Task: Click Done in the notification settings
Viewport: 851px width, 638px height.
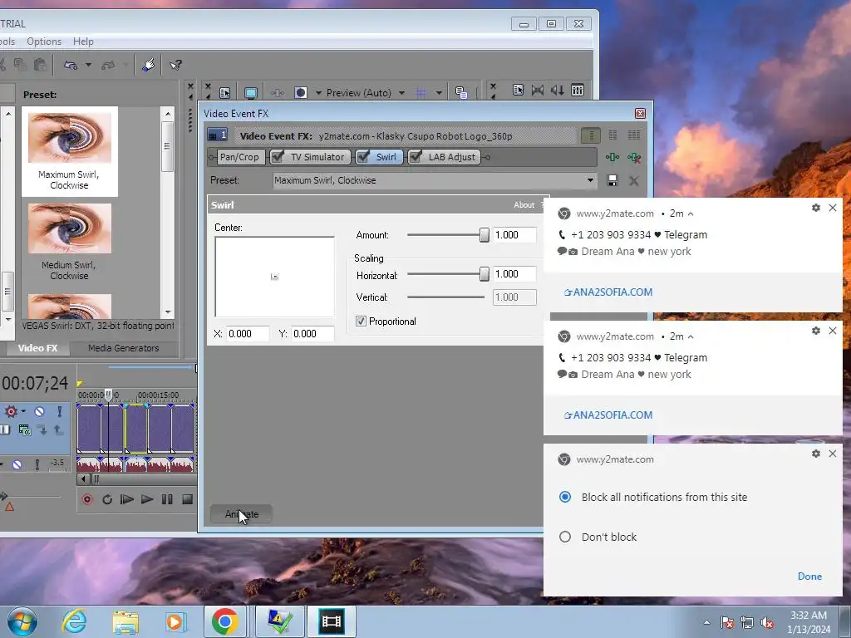Action: (809, 577)
